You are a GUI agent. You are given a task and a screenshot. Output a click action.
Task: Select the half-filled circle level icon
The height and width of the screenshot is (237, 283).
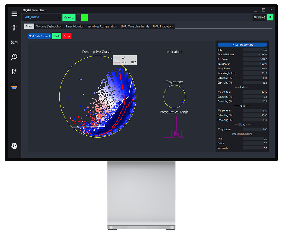click(14, 86)
